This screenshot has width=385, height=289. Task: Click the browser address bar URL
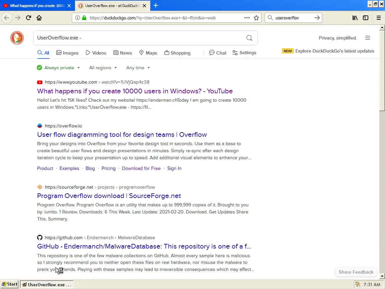[152, 18]
